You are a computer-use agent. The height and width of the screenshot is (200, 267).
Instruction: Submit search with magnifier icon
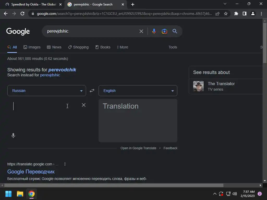[175, 31]
